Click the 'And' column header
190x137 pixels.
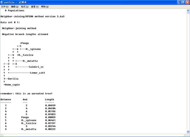[25, 99]
